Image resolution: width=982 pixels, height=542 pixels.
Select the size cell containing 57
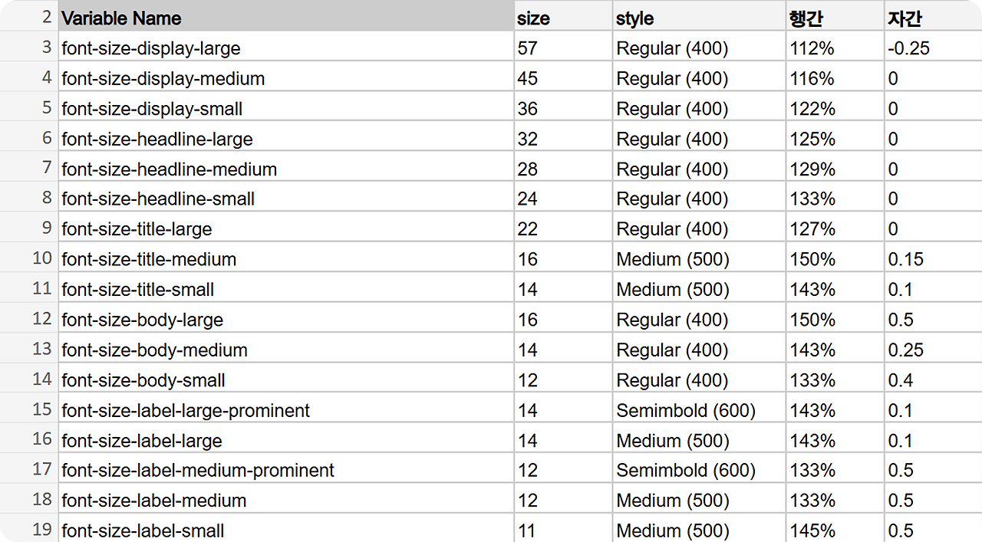[564, 48]
